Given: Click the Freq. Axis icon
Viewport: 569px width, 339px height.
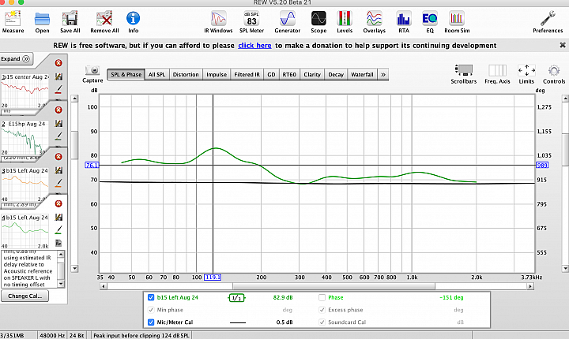Looking at the screenshot, I should [x=497, y=74].
